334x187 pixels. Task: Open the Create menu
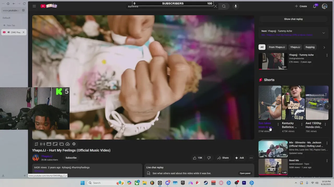tap(301, 6)
